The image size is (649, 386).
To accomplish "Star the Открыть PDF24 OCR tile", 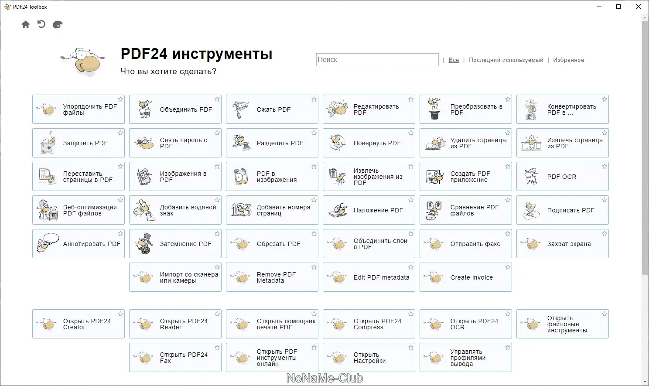I will [508, 314].
